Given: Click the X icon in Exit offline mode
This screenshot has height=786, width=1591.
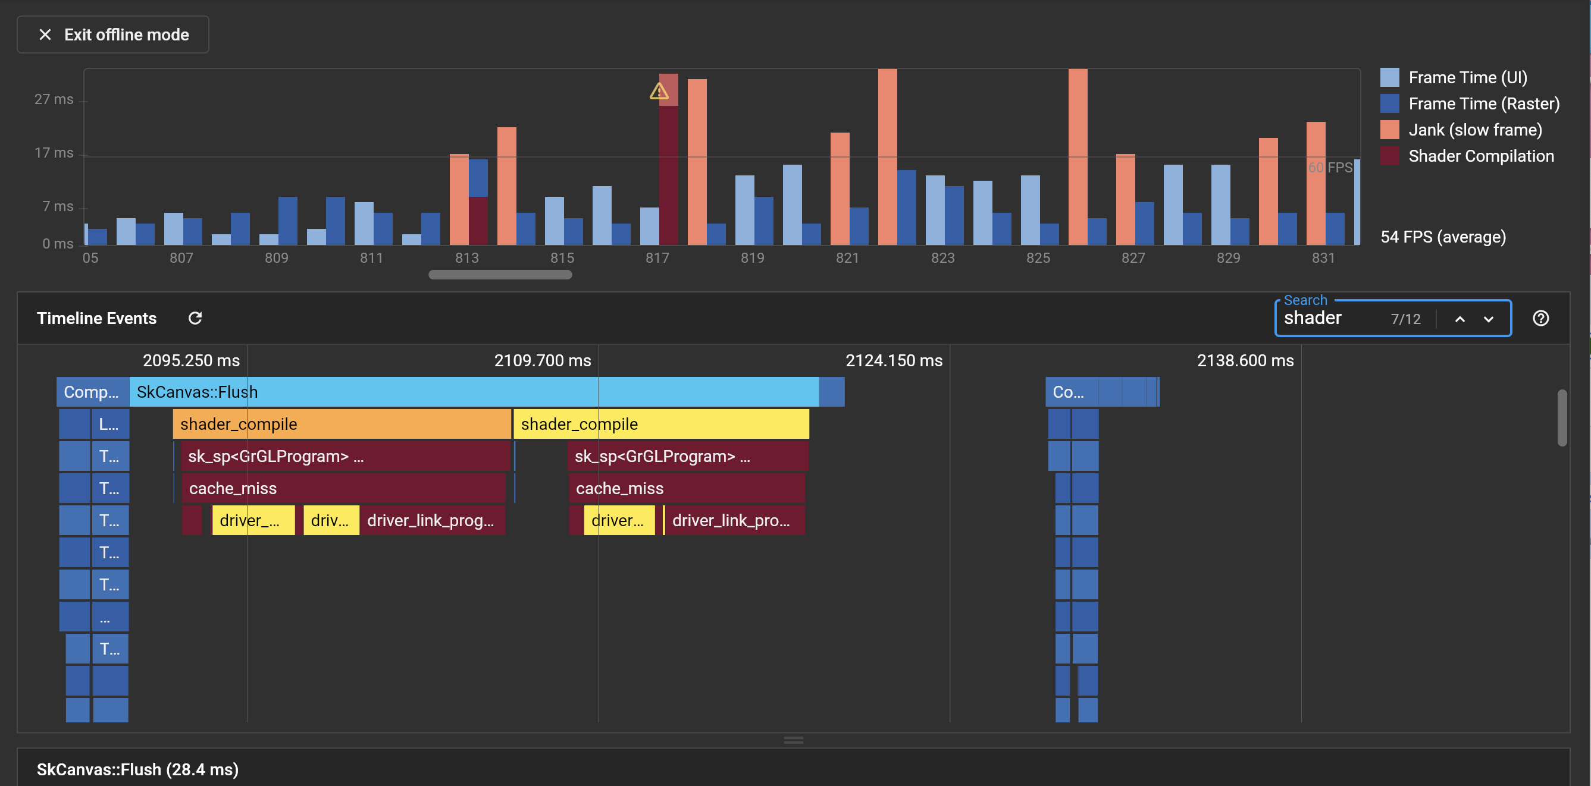Looking at the screenshot, I should coord(45,34).
